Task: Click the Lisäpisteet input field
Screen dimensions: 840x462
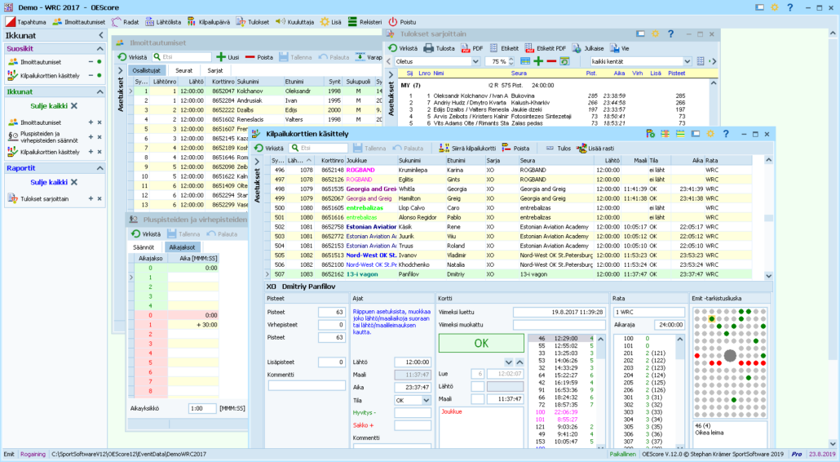Action: [x=331, y=362]
